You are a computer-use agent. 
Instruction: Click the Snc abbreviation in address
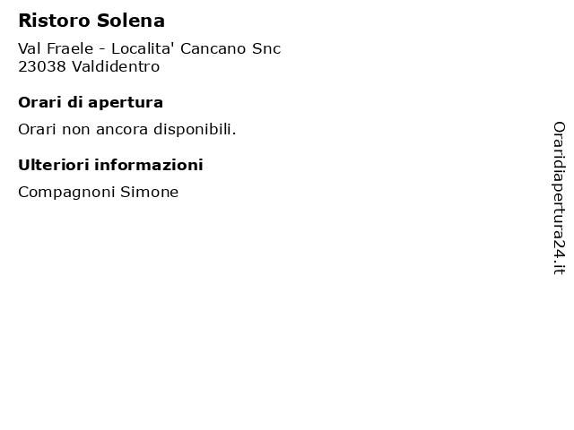tap(266, 48)
